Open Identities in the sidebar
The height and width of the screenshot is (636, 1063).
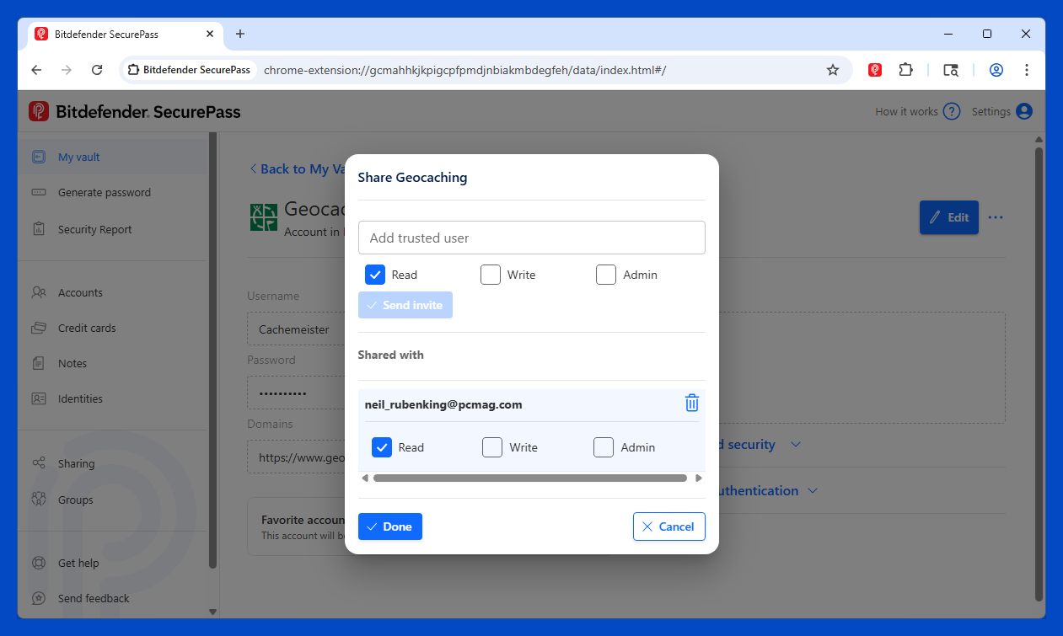[x=80, y=398]
